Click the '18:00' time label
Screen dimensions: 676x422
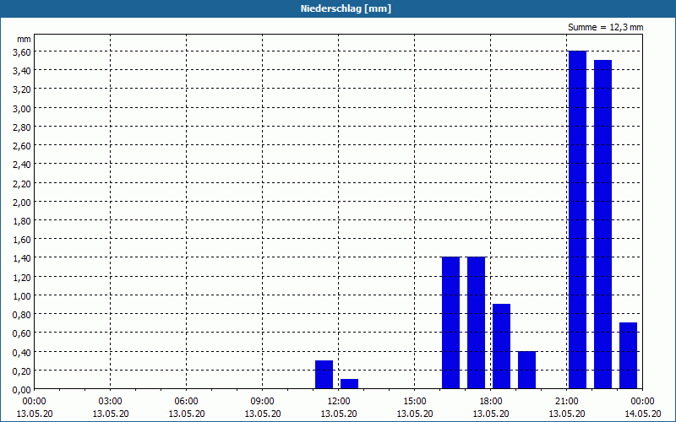click(491, 402)
